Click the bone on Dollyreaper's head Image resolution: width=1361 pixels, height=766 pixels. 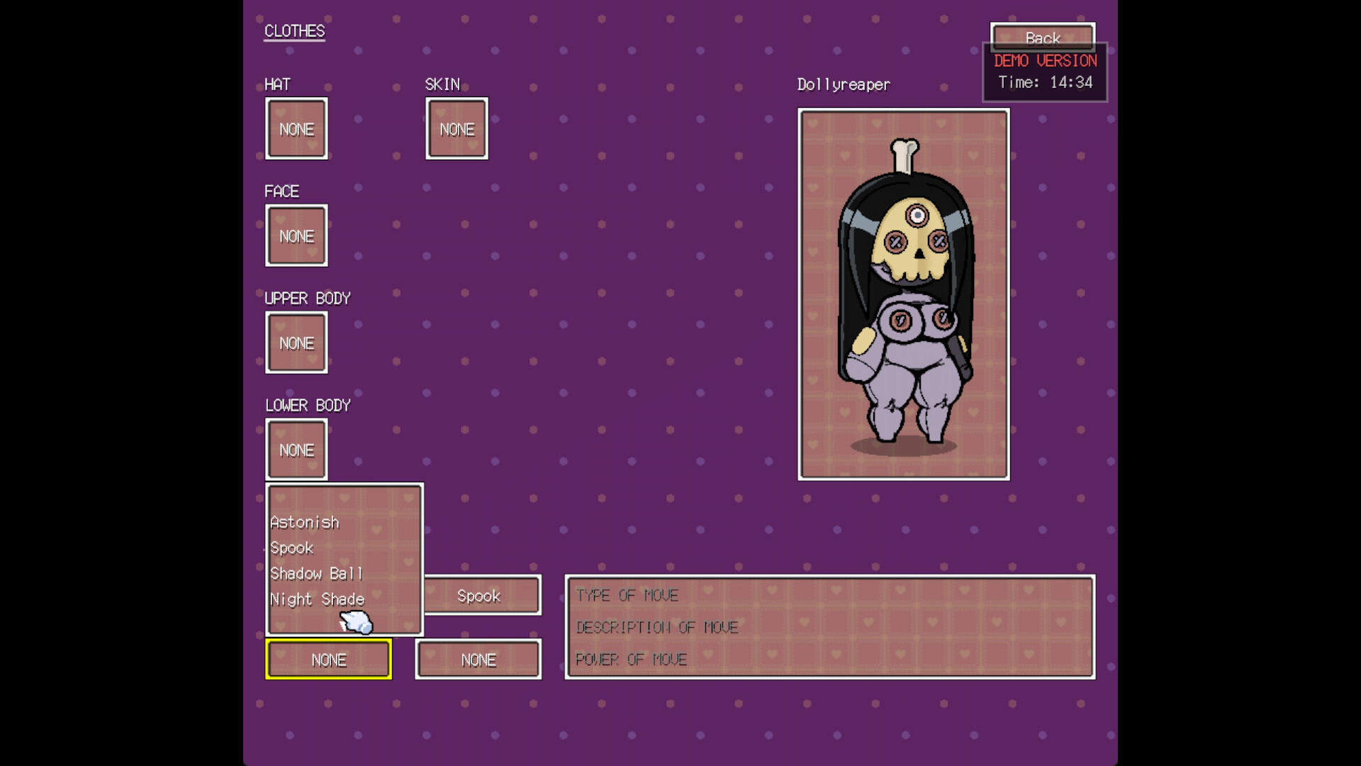click(904, 155)
